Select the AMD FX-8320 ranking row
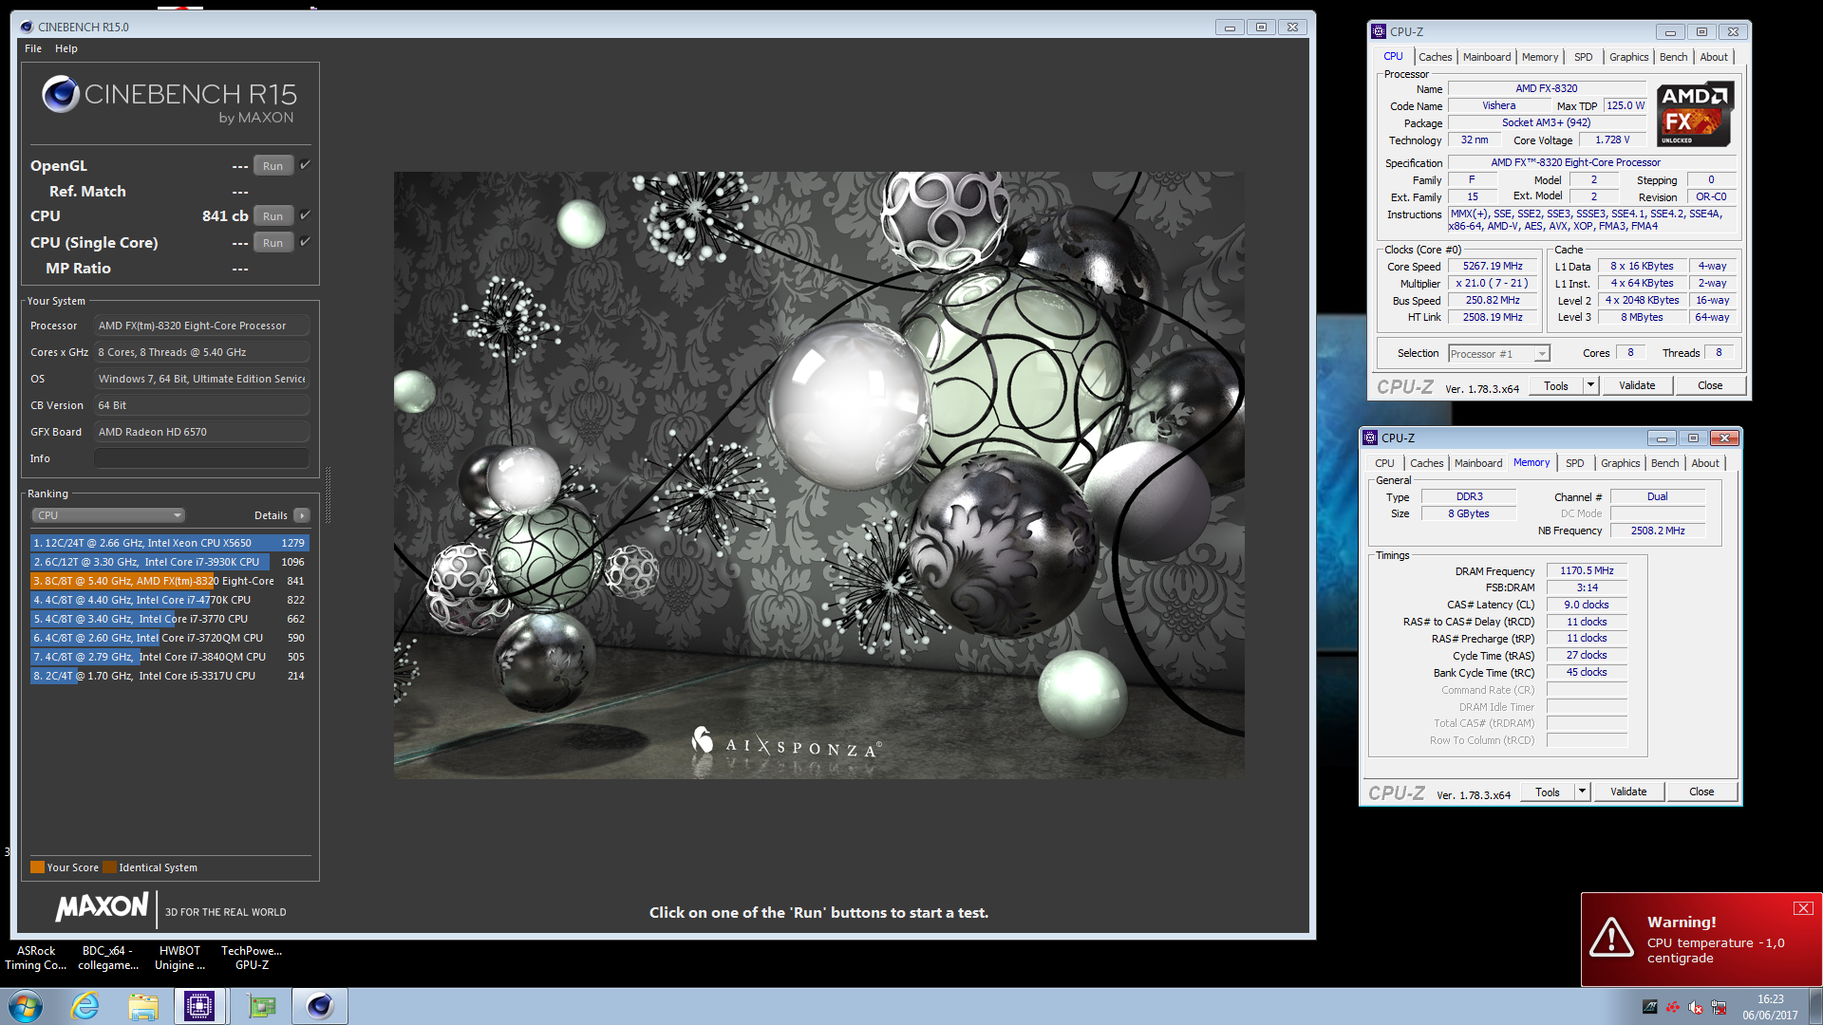 (x=169, y=581)
